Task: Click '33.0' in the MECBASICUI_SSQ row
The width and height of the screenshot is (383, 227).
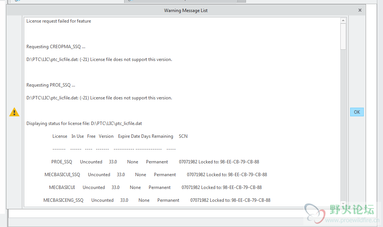Action: tap(121, 175)
